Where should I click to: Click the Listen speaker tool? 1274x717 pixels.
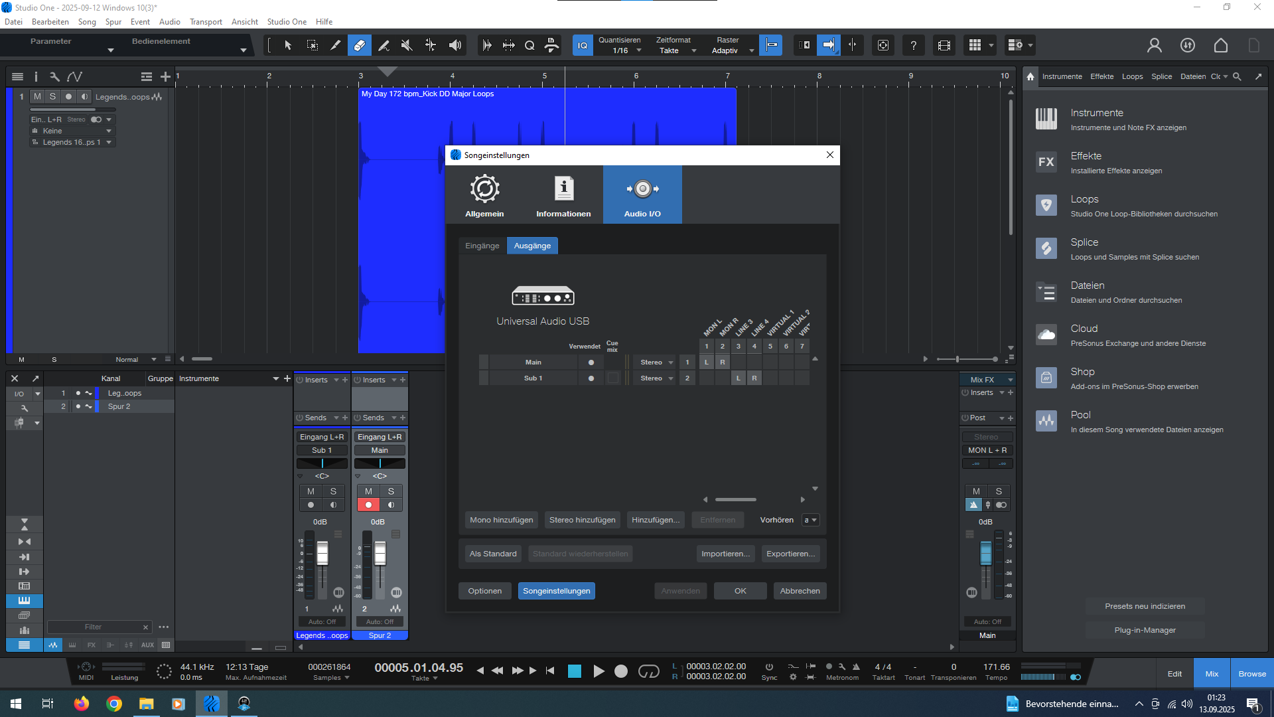point(455,45)
